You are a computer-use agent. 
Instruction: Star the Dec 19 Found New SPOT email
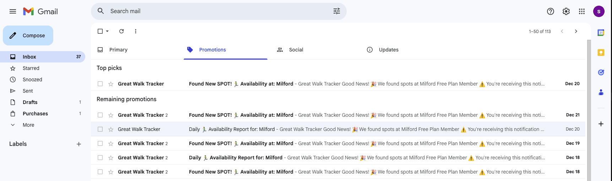pos(111,144)
